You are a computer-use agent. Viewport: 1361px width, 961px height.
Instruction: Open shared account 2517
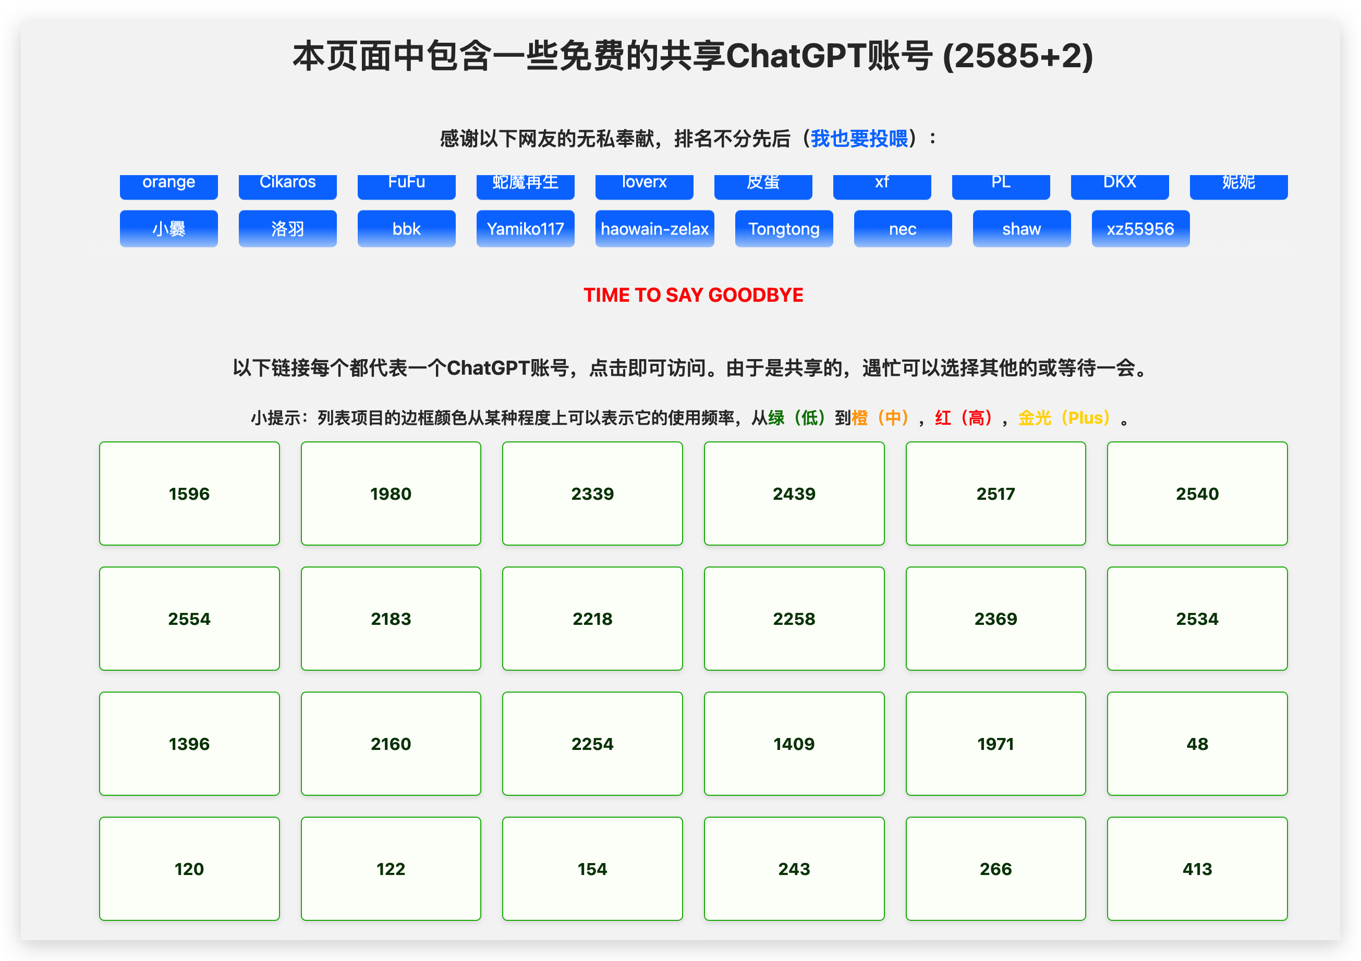[x=995, y=494]
